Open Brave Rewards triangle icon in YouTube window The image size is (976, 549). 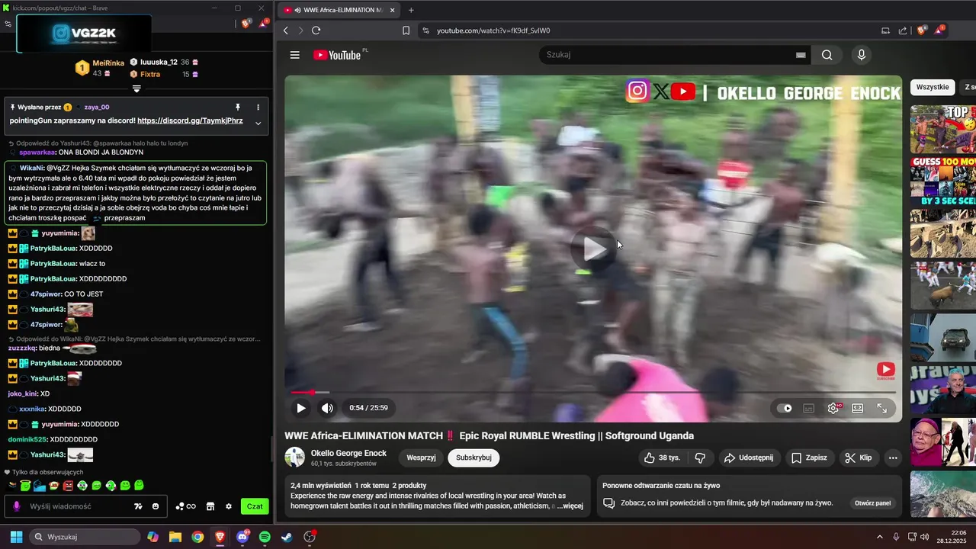[x=939, y=30]
